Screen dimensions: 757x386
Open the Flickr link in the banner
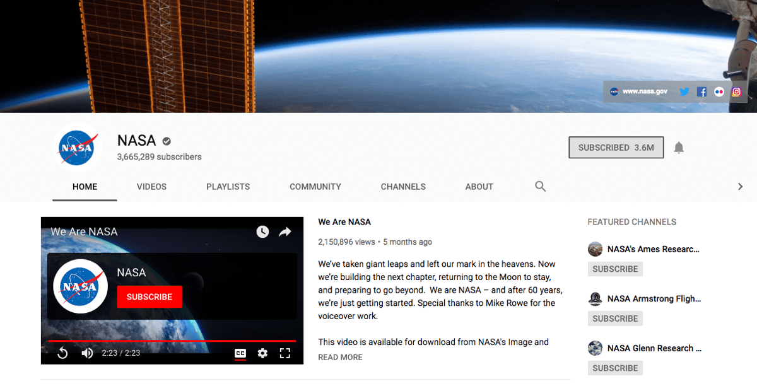click(719, 91)
